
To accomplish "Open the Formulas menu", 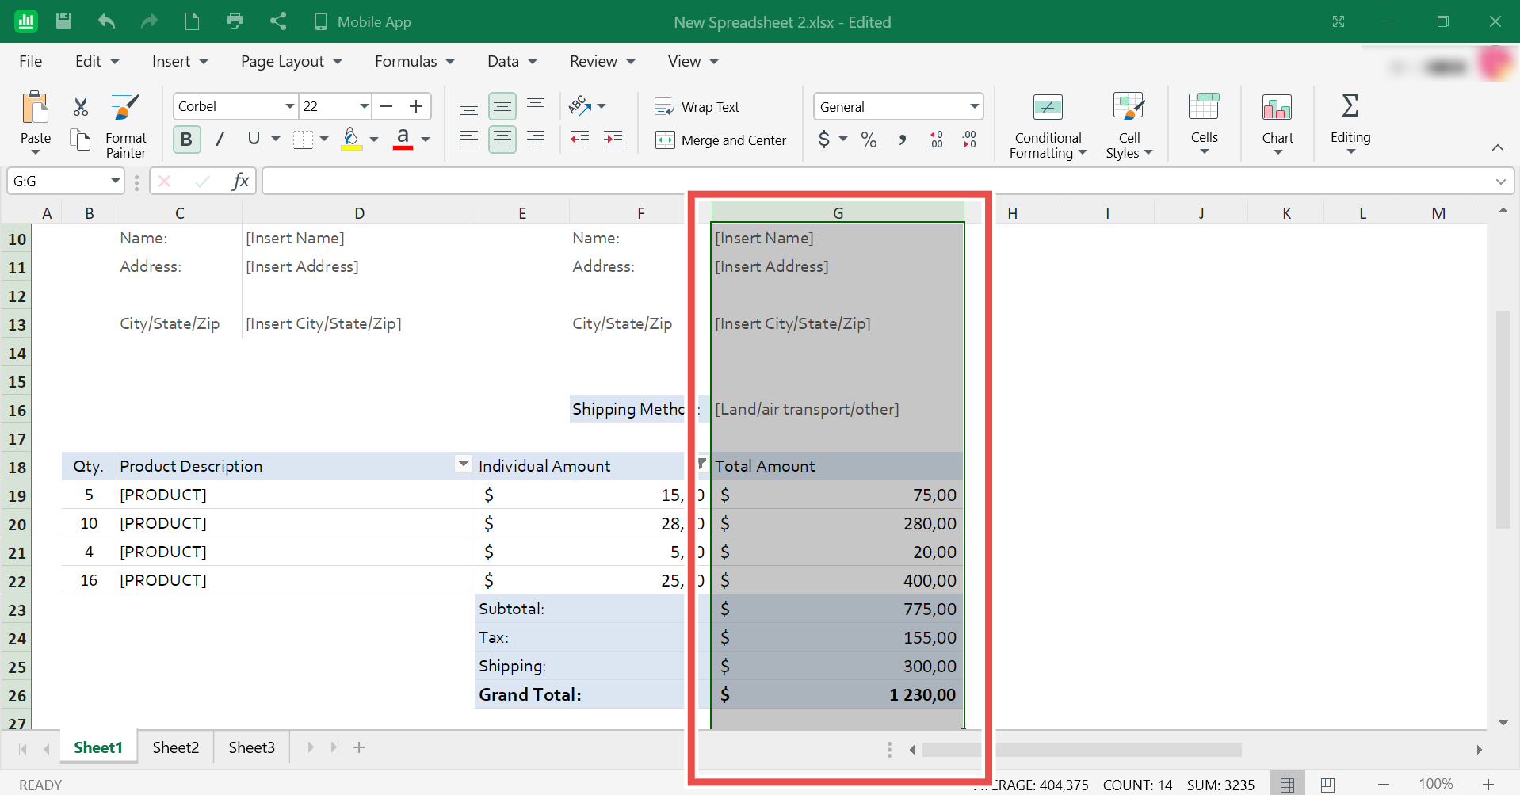I will click(414, 61).
